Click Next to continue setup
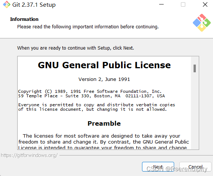The image size is (213, 176). point(158,167)
